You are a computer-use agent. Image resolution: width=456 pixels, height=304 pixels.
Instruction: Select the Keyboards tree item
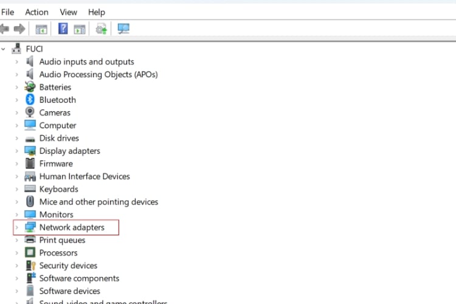coord(58,189)
